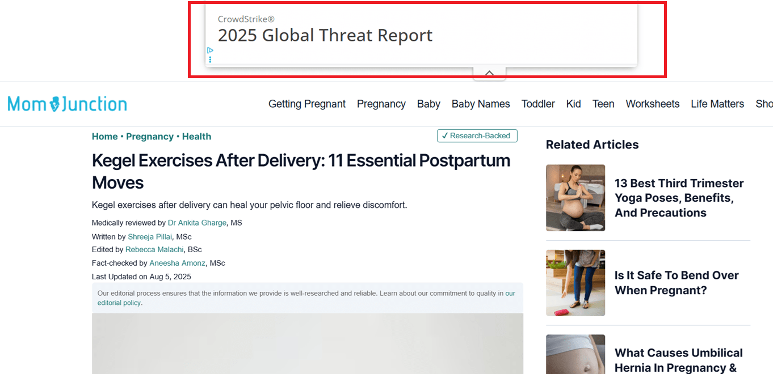Open Dr Ankita Gharge's profile link
The width and height of the screenshot is (773, 374).
197,223
